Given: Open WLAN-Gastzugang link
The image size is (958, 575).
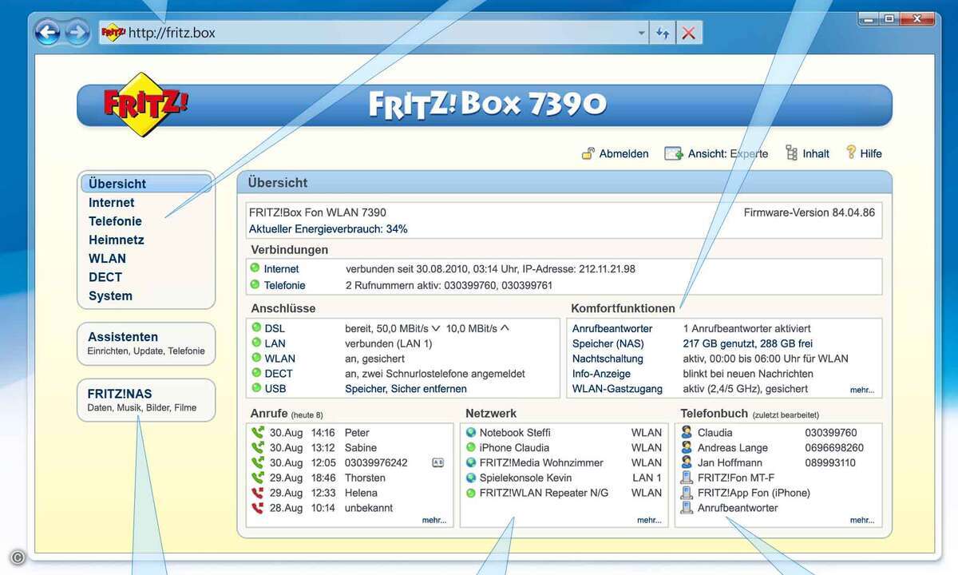Looking at the screenshot, I should click(x=617, y=389).
